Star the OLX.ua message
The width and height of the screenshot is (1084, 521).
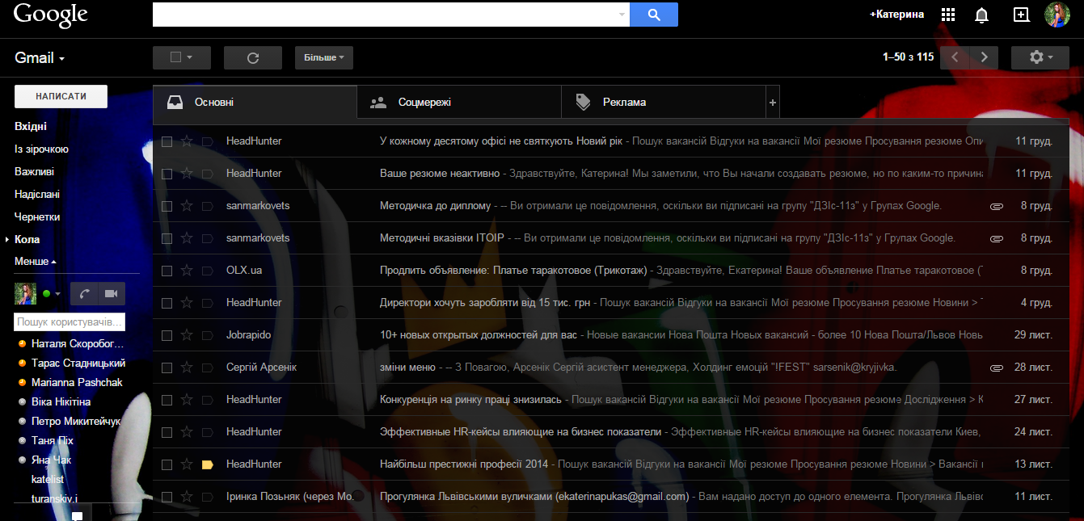[x=187, y=271]
